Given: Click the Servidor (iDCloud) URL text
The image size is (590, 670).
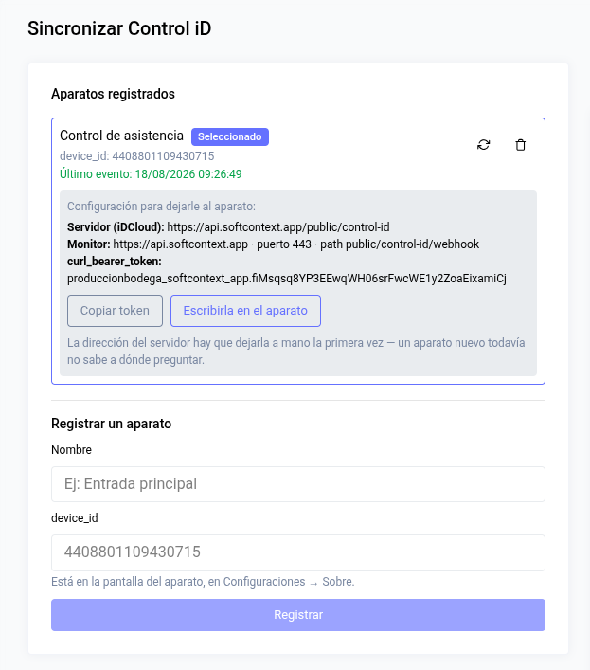Looking at the screenshot, I should (277, 226).
